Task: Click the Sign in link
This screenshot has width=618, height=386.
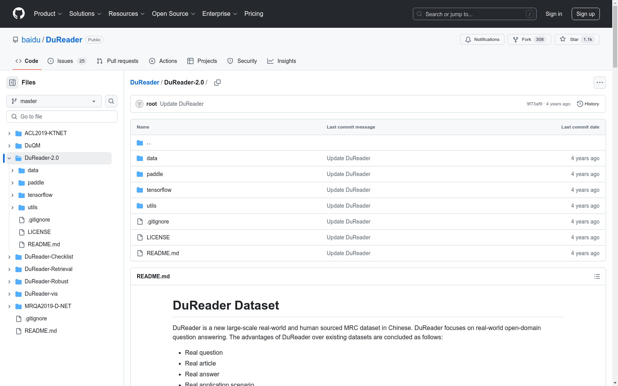Action: coord(554,14)
